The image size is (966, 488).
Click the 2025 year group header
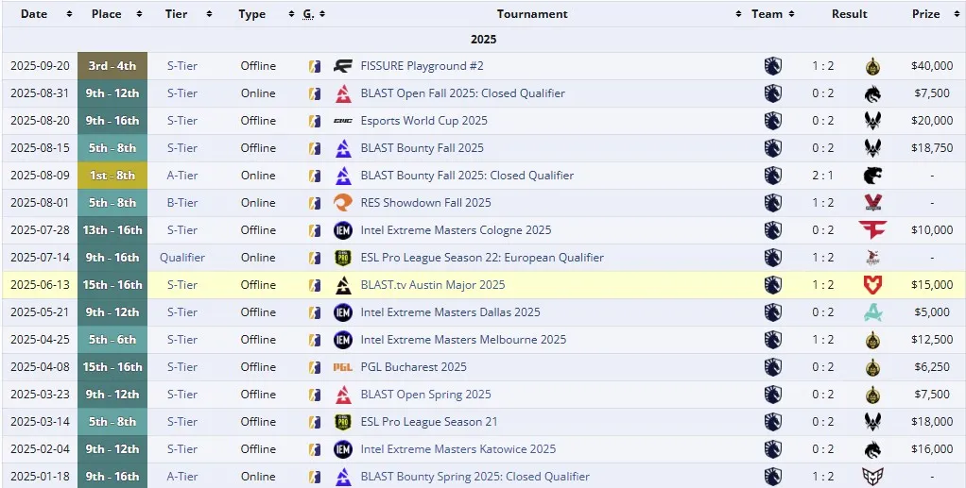point(484,40)
